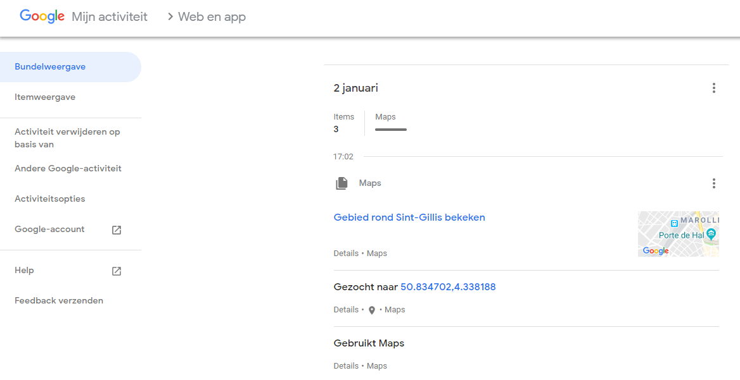
Task: Open coordinates link 50.834702,4.338188
Action: pos(448,287)
